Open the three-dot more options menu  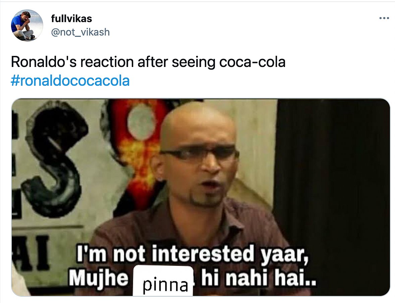(384, 18)
